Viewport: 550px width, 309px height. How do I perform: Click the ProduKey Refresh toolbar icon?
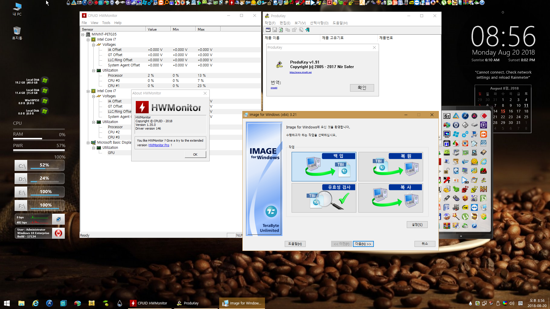tap(281, 30)
